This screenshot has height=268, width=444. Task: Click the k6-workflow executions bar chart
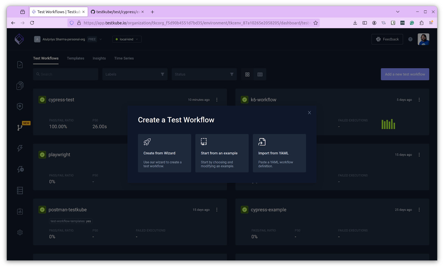coord(388,124)
